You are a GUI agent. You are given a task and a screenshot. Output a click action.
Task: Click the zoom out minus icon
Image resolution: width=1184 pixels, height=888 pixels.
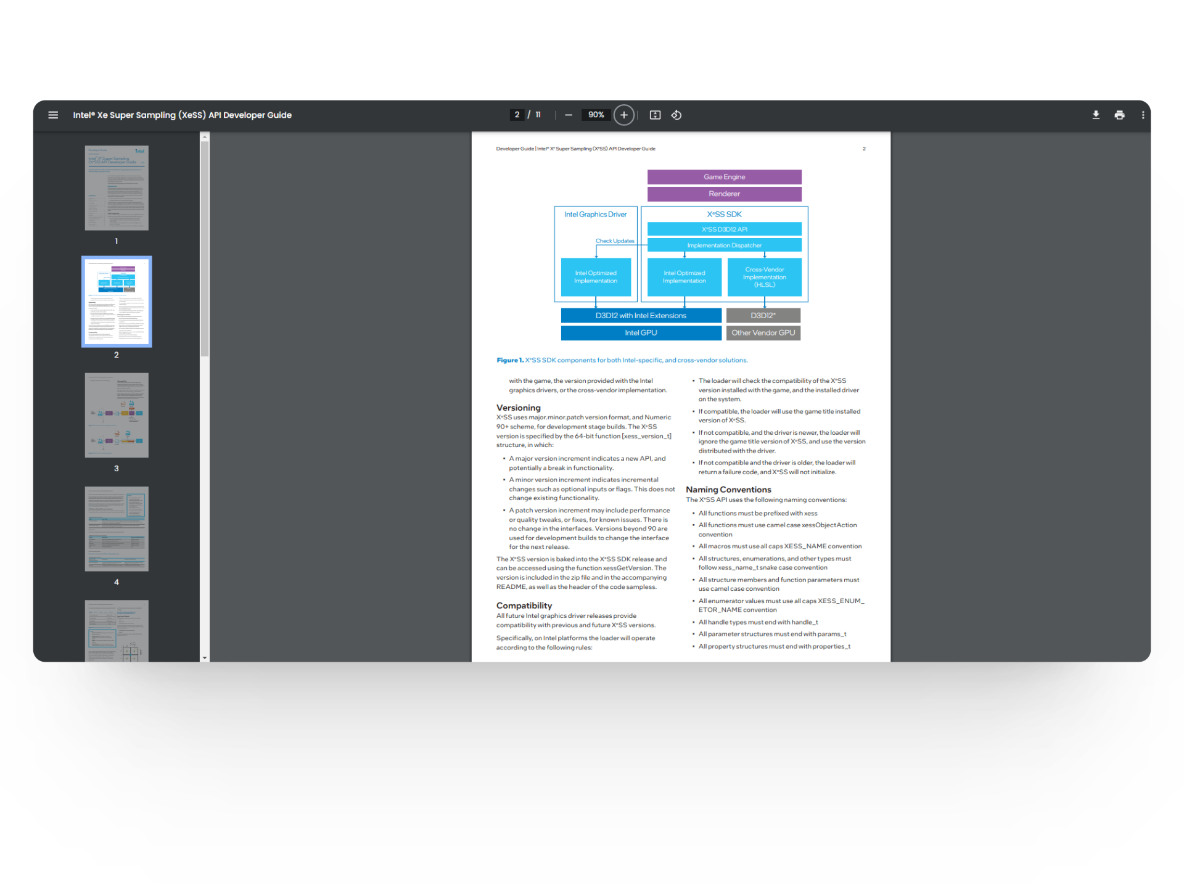pyautogui.click(x=569, y=115)
